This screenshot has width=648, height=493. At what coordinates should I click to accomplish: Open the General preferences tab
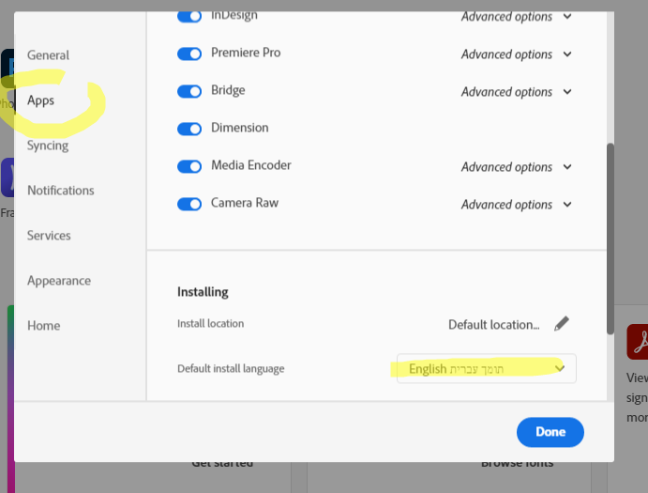click(x=49, y=55)
